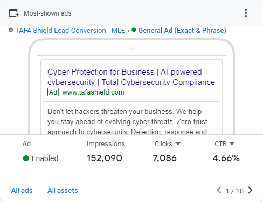Click the ad description text preview
Viewport: 263px width, 202px height.
click(127, 121)
